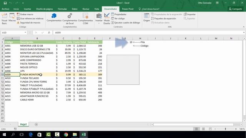Switch to Normal view
This screenshot has height=138, width=246.
coord(196,129)
